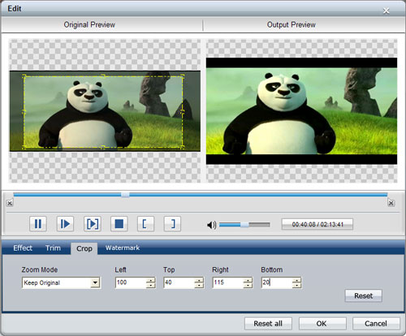Click the Right crop value field

228,282
